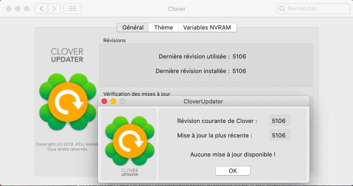Click the magnifier icon in the search field
Image resolution: width=353 pixels, height=186 pixels.
coord(282,9)
